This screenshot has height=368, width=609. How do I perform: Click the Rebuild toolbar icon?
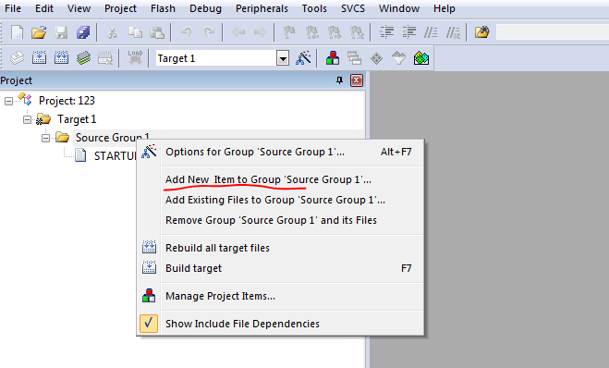coord(61,58)
